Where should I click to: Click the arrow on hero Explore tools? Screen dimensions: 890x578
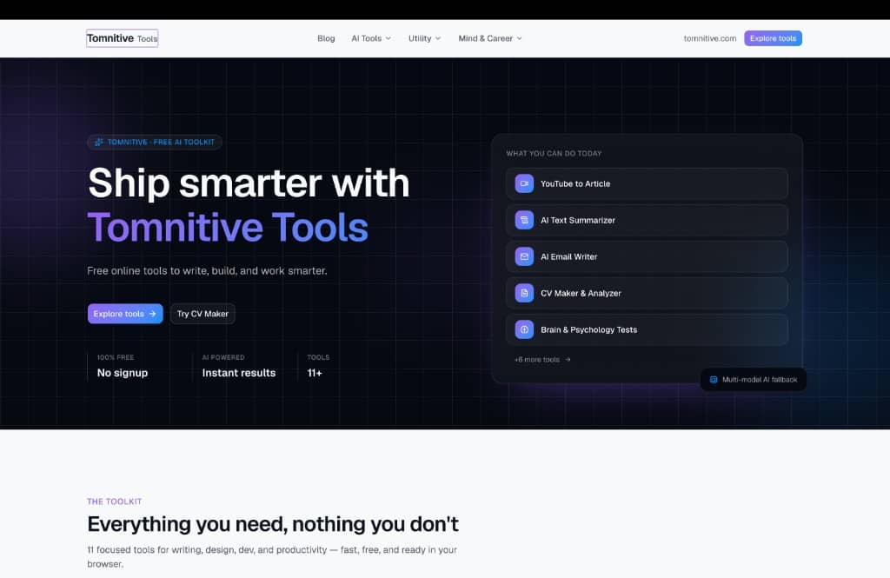point(152,314)
